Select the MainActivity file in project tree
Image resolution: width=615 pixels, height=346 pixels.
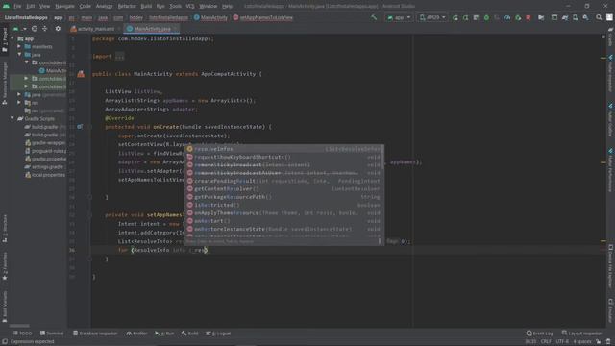(53, 70)
